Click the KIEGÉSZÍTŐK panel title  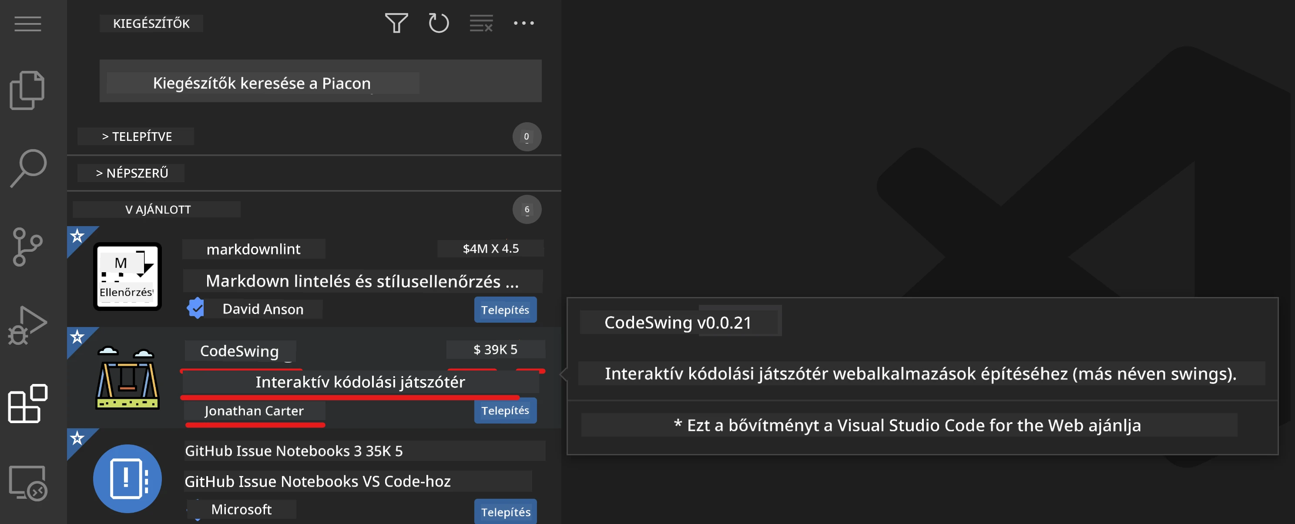[x=151, y=23]
